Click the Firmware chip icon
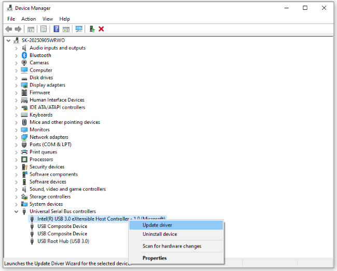Screen dimensions: 337x271 (x=24, y=93)
